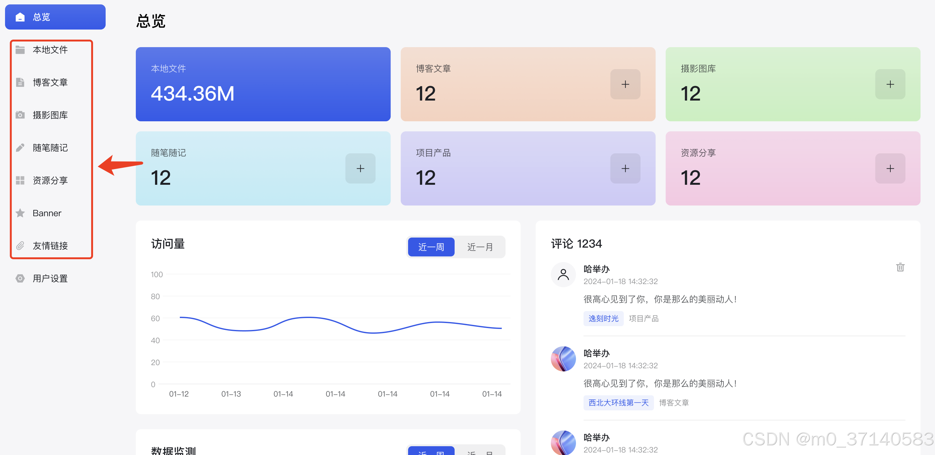Click the paperclip icon beside 友情链接
The height and width of the screenshot is (455, 935).
20,246
